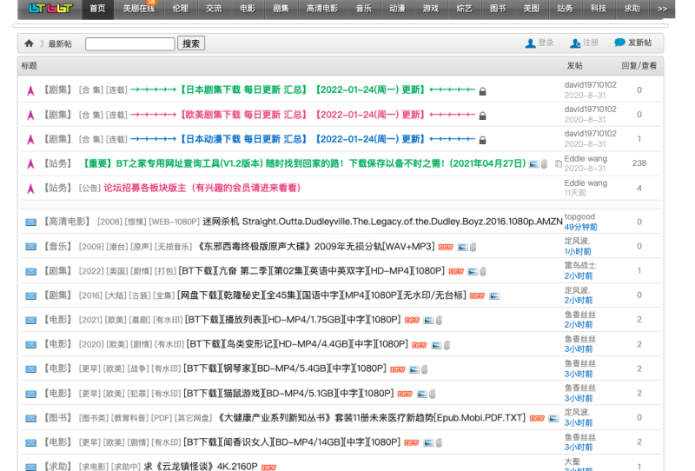Open the 论坛招募各板块版主 announcement thread
The image size is (695, 471).
coord(202,188)
